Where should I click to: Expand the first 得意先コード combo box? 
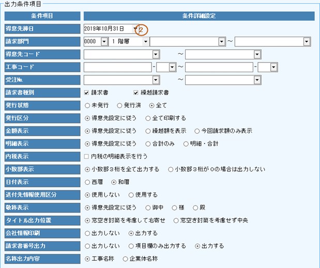(156, 54)
